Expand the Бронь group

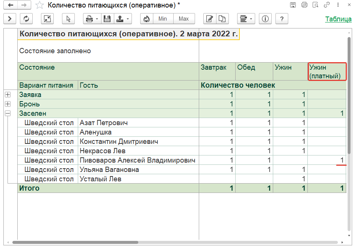point(8,104)
